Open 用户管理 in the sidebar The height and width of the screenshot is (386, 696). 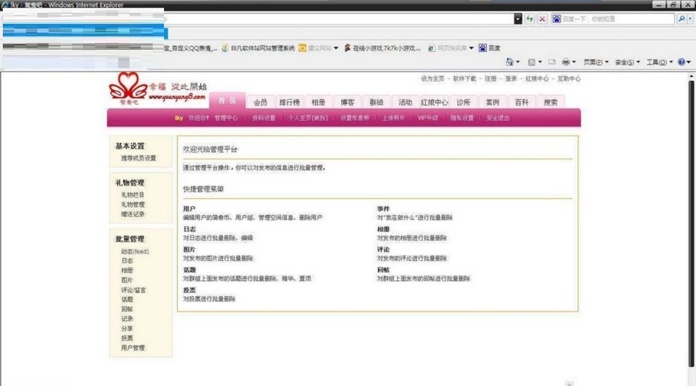pyautogui.click(x=132, y=348)
